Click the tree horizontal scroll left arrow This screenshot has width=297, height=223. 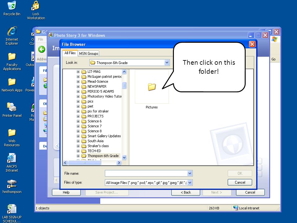click(x=65, y=163)
